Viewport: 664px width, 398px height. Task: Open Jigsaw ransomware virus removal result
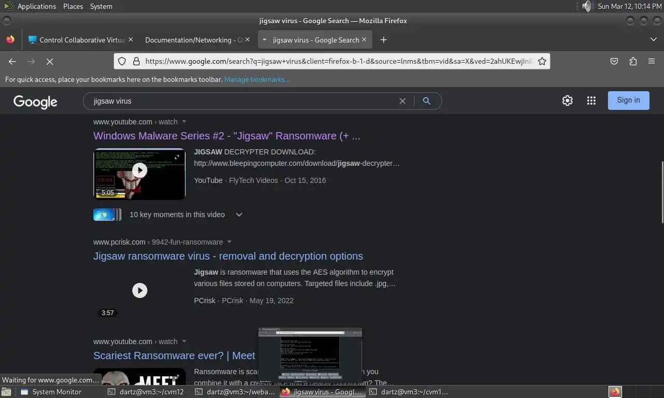[228, 256]
